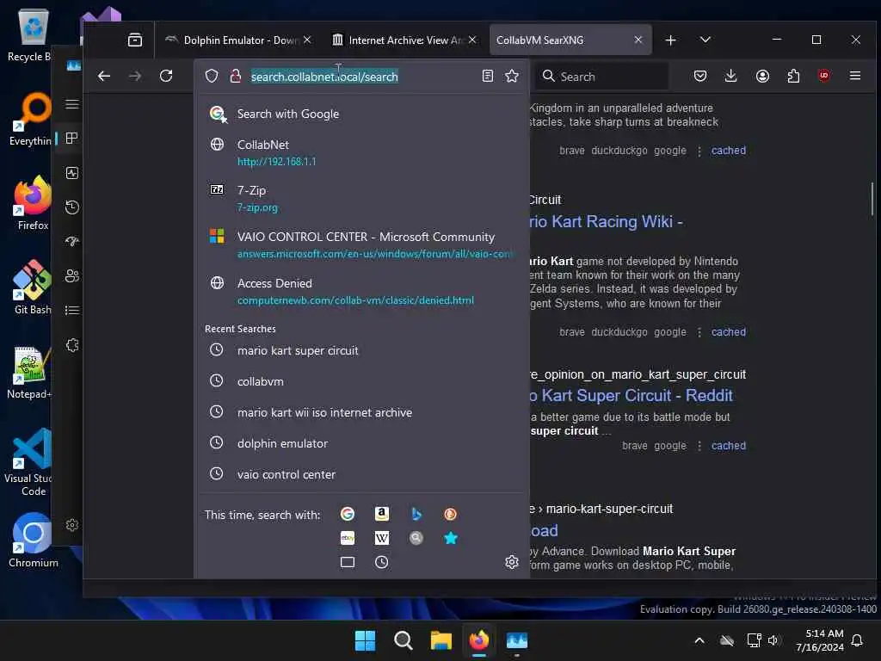
Task: Search this time with Bing engine icon
Action: point(416,514)
